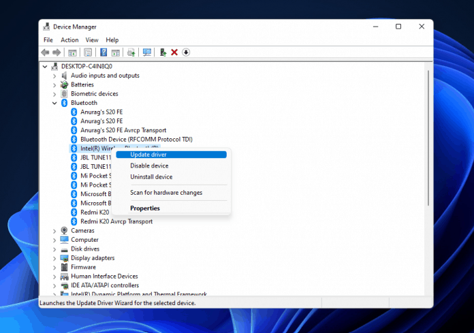Screen dimensions: 474x333
Task: Collapse the Bluetooth category
Action: point(54,103)
